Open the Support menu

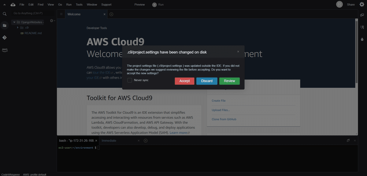point(106,5)
